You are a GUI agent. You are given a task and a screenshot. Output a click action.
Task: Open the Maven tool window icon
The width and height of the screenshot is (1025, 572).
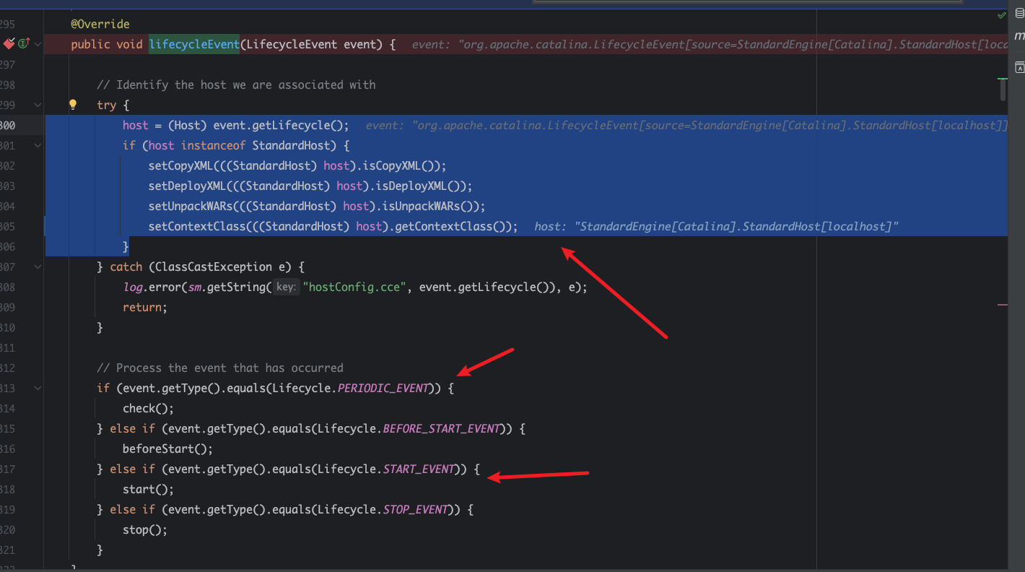coord(1019,35)
